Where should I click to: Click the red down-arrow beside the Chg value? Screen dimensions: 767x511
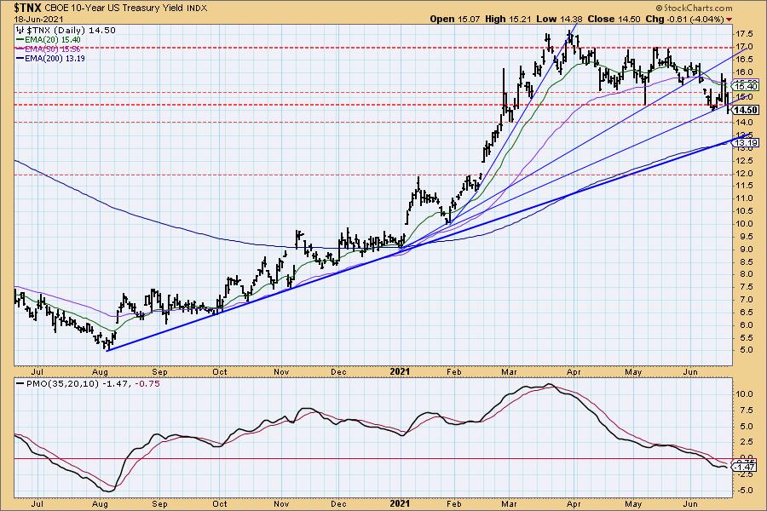click(730, 20)
